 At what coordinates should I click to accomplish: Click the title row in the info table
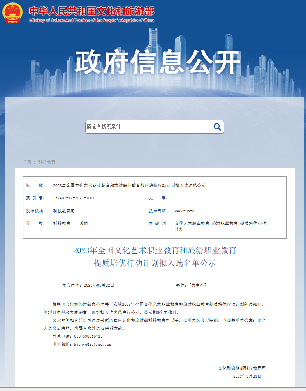point(129,185)
